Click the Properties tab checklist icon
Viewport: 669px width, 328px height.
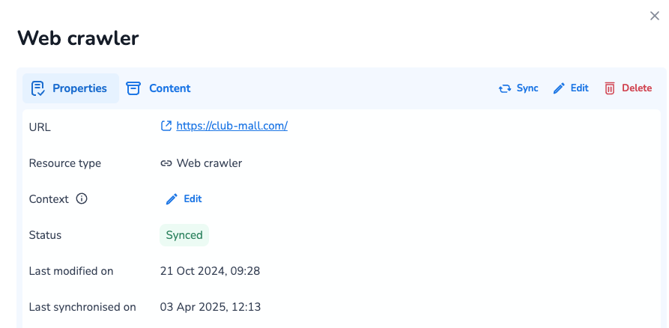coord(38,88)
